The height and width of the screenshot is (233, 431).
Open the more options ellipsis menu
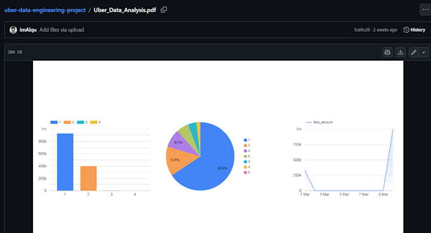tap(425, 9)
